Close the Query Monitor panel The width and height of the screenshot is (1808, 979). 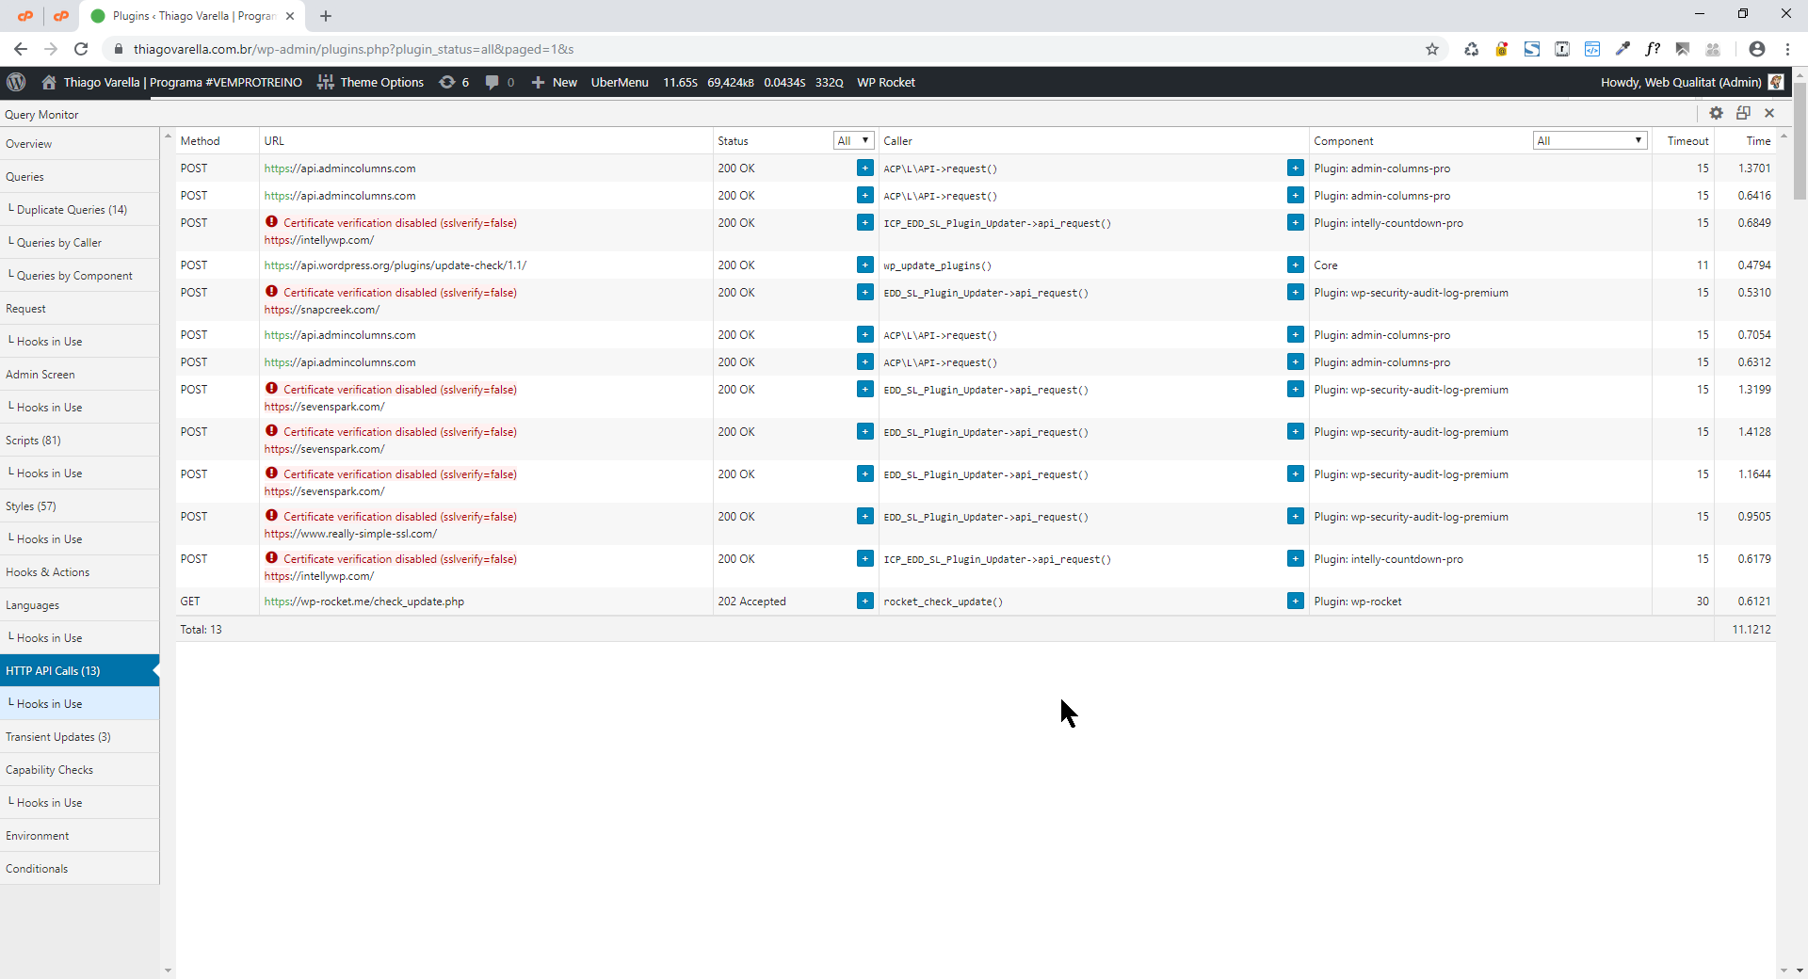pos(1769,113)
